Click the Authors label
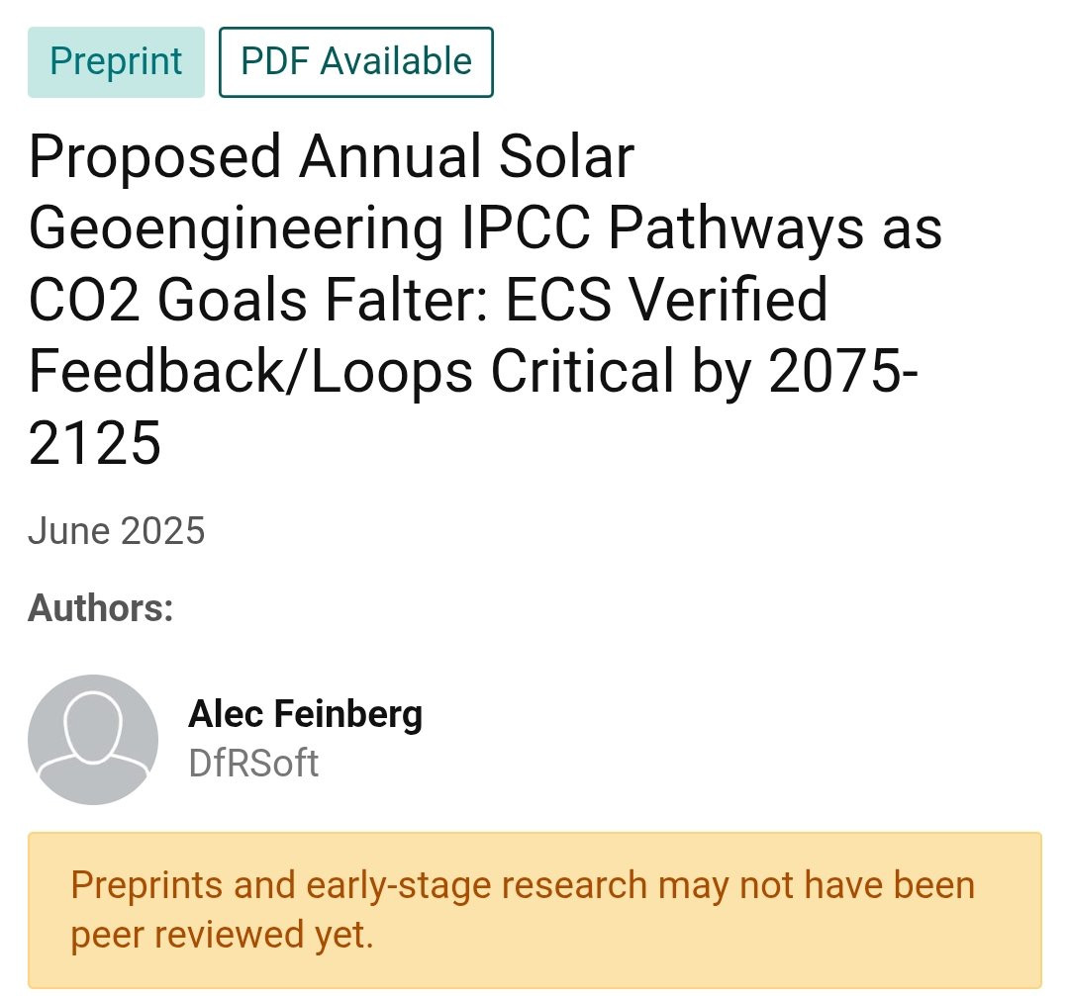The width and height of the screenshot is (1069, 996). tap(101, 607)
